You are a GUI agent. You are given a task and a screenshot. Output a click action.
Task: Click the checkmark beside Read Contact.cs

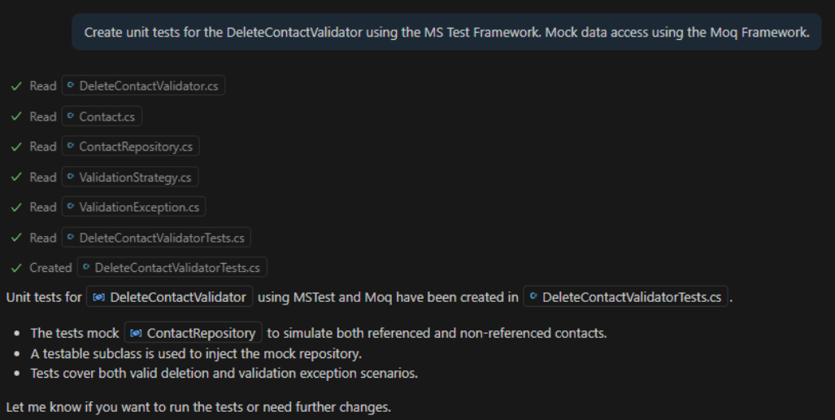(x=15, y=116)
